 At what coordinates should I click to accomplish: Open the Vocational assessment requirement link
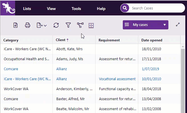(x=117, y=79)
